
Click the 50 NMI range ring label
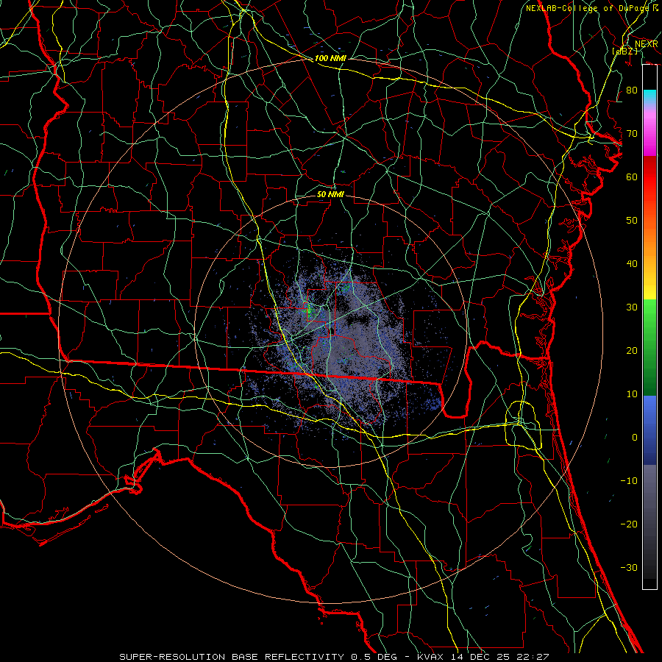[330, 194]
